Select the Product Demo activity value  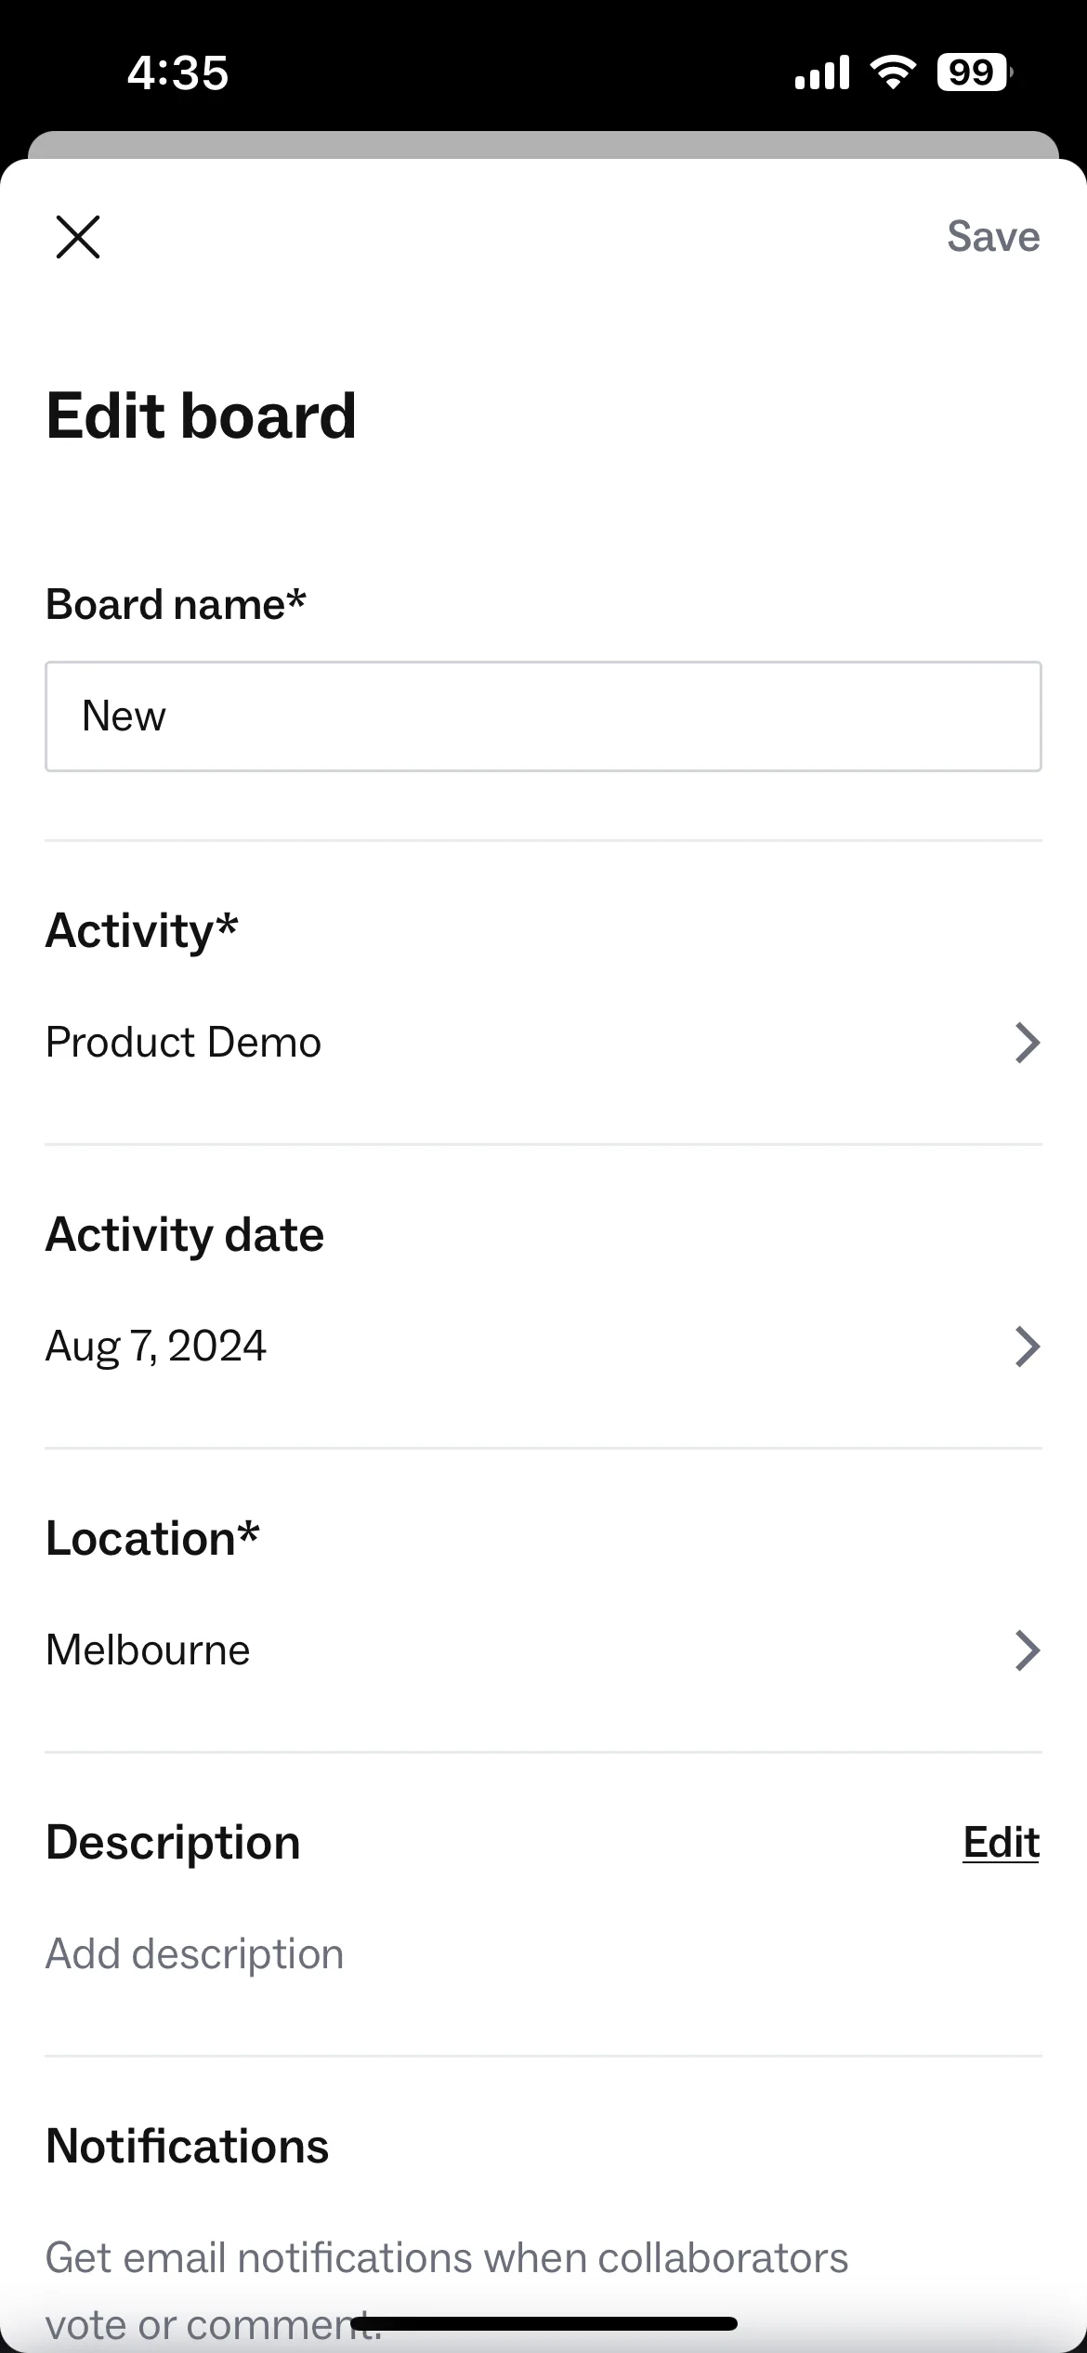click(183, 1043)
